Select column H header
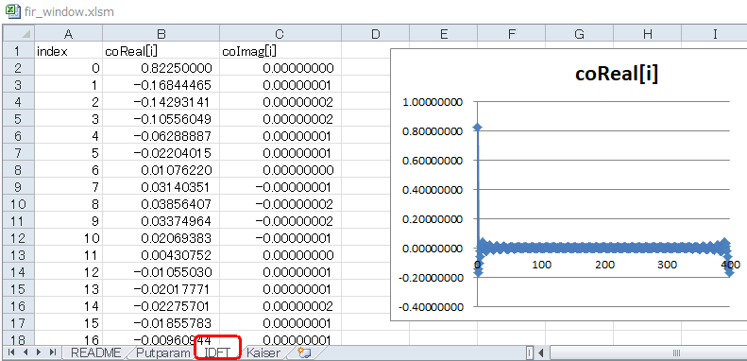This screenshot has height=361, width=747. pyautogui.click(x=648, y=33)
